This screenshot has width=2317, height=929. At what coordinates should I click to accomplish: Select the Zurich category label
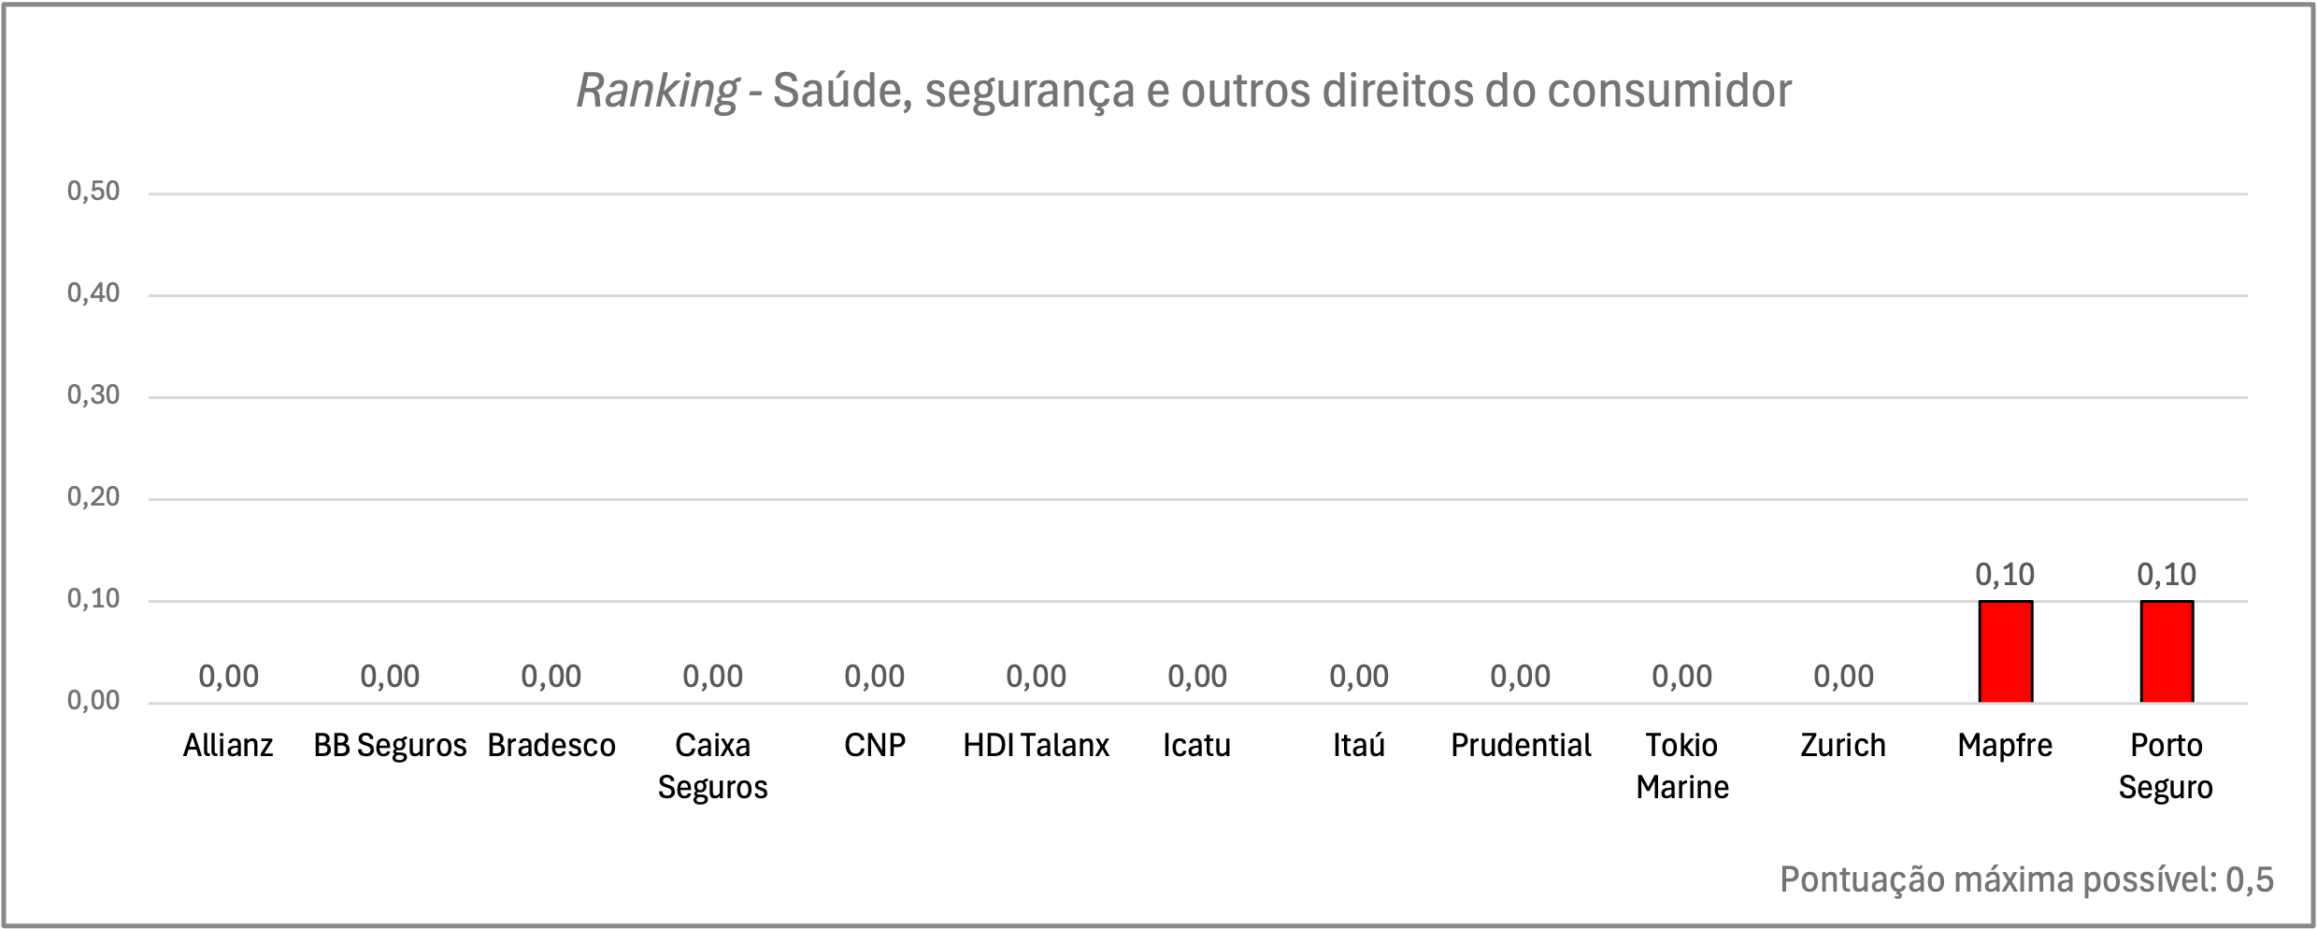click(x=1843, y=745)
